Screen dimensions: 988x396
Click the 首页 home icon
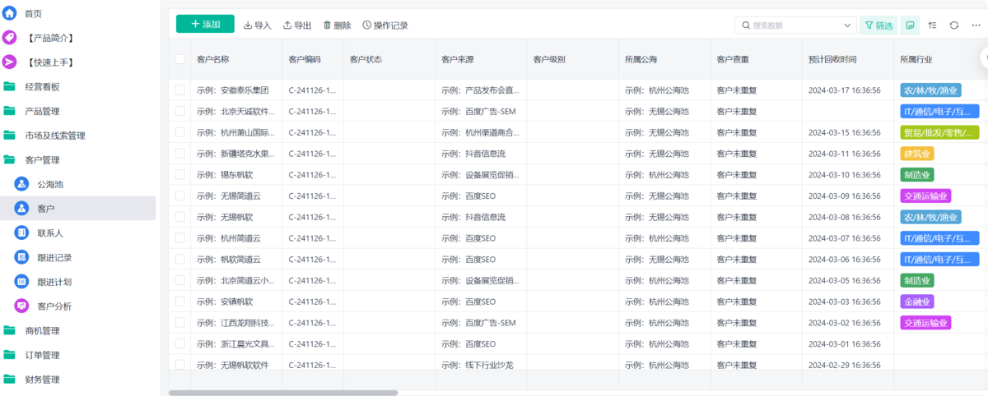point(10,13)
